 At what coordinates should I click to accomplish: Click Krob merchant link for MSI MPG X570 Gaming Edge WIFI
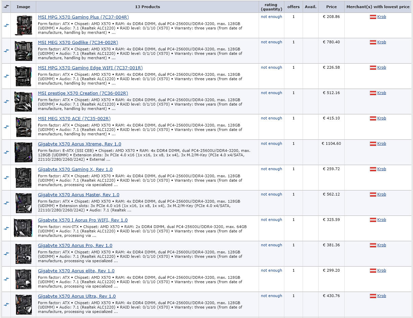coord(382,68)
